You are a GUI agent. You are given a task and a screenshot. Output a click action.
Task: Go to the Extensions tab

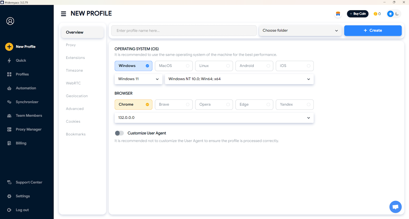click(75, 58)
